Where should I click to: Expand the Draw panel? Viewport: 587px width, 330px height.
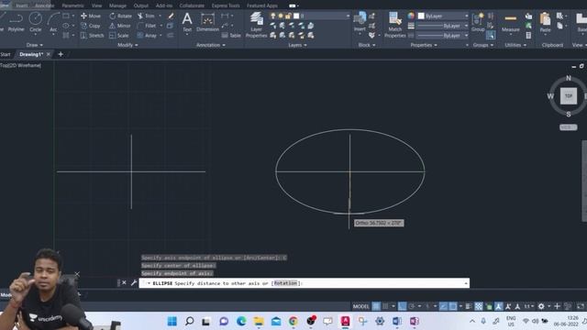(35, 45)
